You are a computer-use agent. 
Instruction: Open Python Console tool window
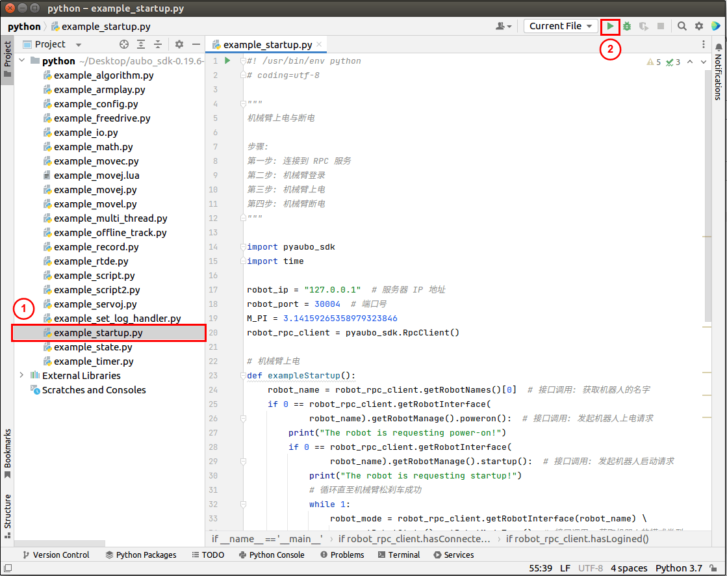pos(272,555)
